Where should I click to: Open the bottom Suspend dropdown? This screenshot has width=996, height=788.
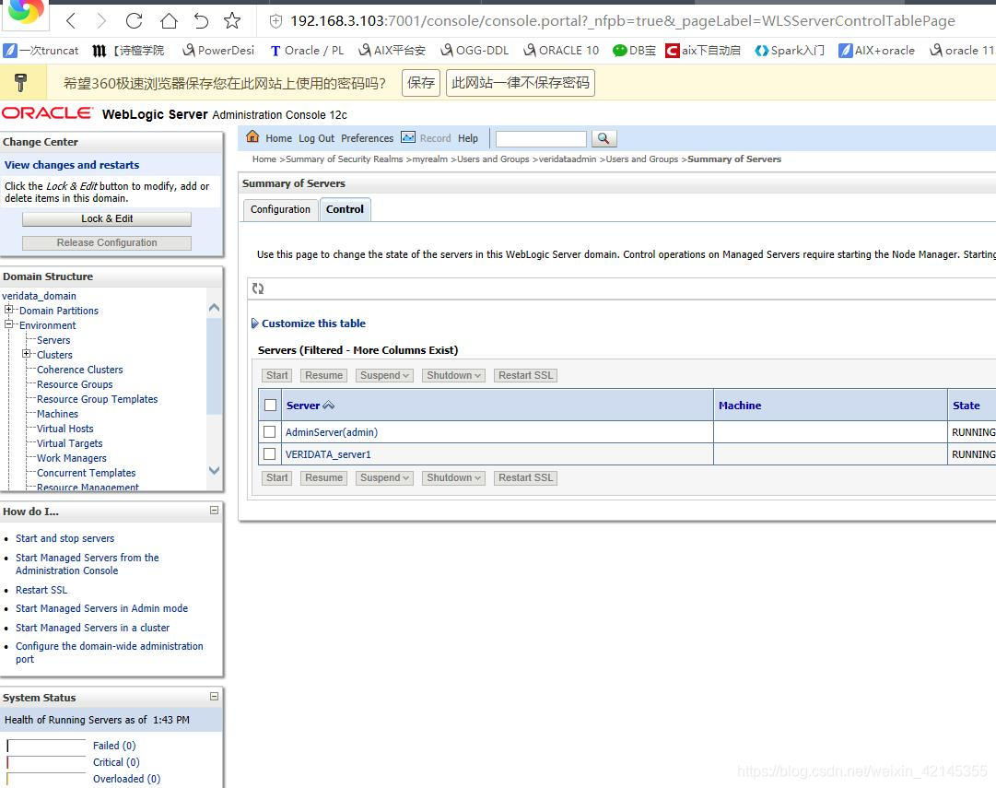pyautogui.click(x=384, y=478)
